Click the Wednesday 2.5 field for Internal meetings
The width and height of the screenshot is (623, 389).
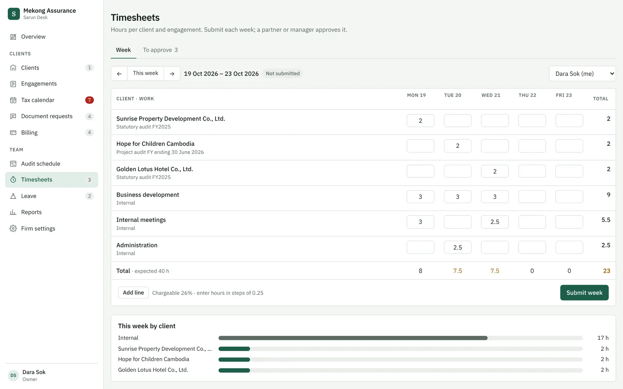click(x=495, y=222)
